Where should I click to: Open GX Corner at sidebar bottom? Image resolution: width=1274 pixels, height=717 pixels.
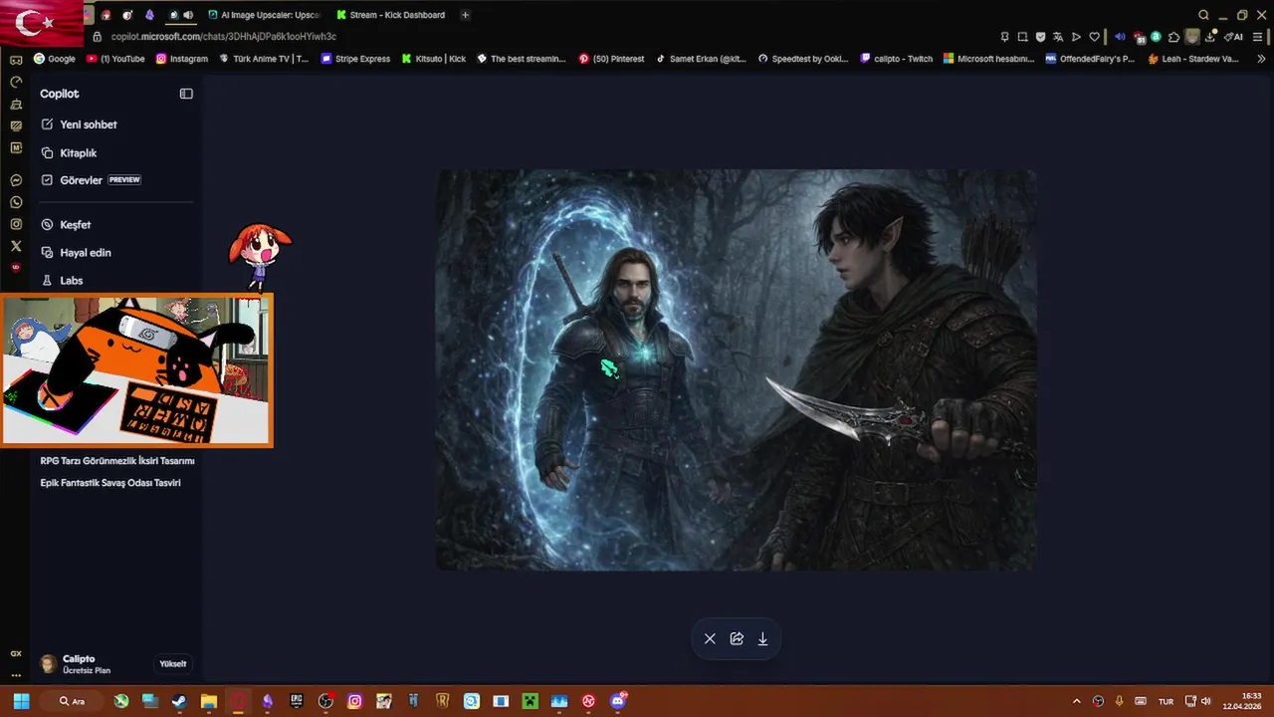(16, 653)
